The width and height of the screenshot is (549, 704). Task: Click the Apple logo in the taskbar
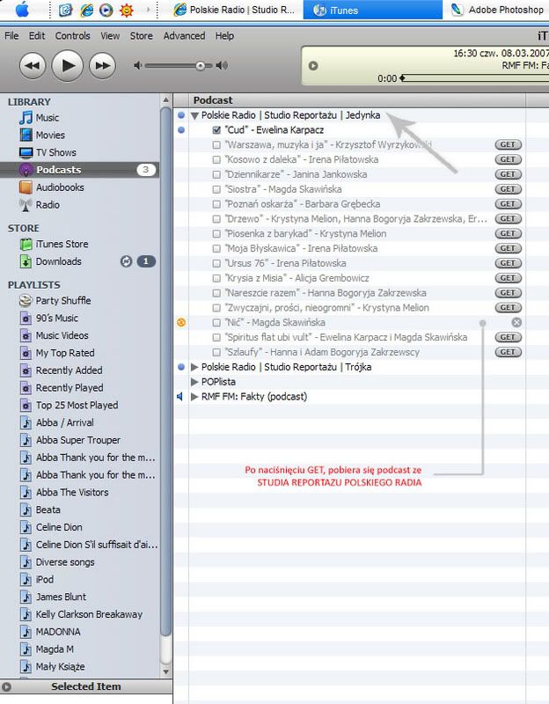(22, 10)
